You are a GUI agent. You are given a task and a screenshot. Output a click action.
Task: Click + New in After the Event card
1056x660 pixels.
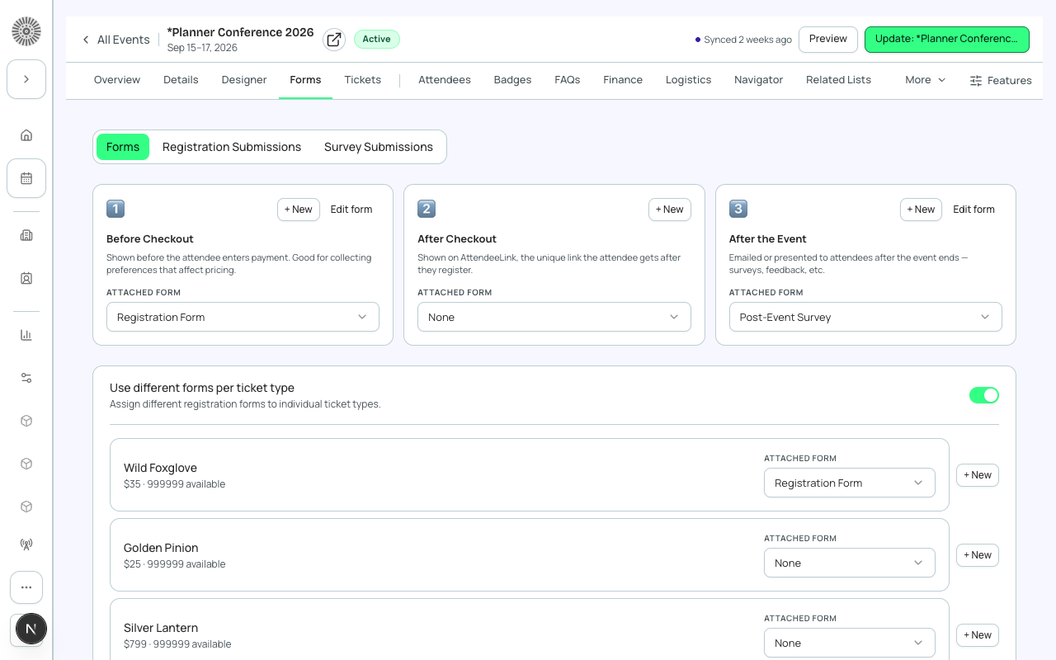coord(921,210)
